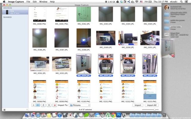The width and height of the screenshot is (191, 119).
Task: Open uTorrent from the Dock
Action: coord(108,115)
